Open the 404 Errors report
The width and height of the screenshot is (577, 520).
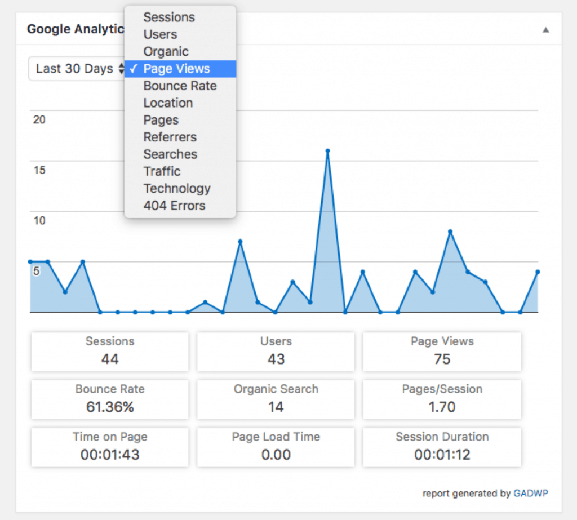point(174,205)
